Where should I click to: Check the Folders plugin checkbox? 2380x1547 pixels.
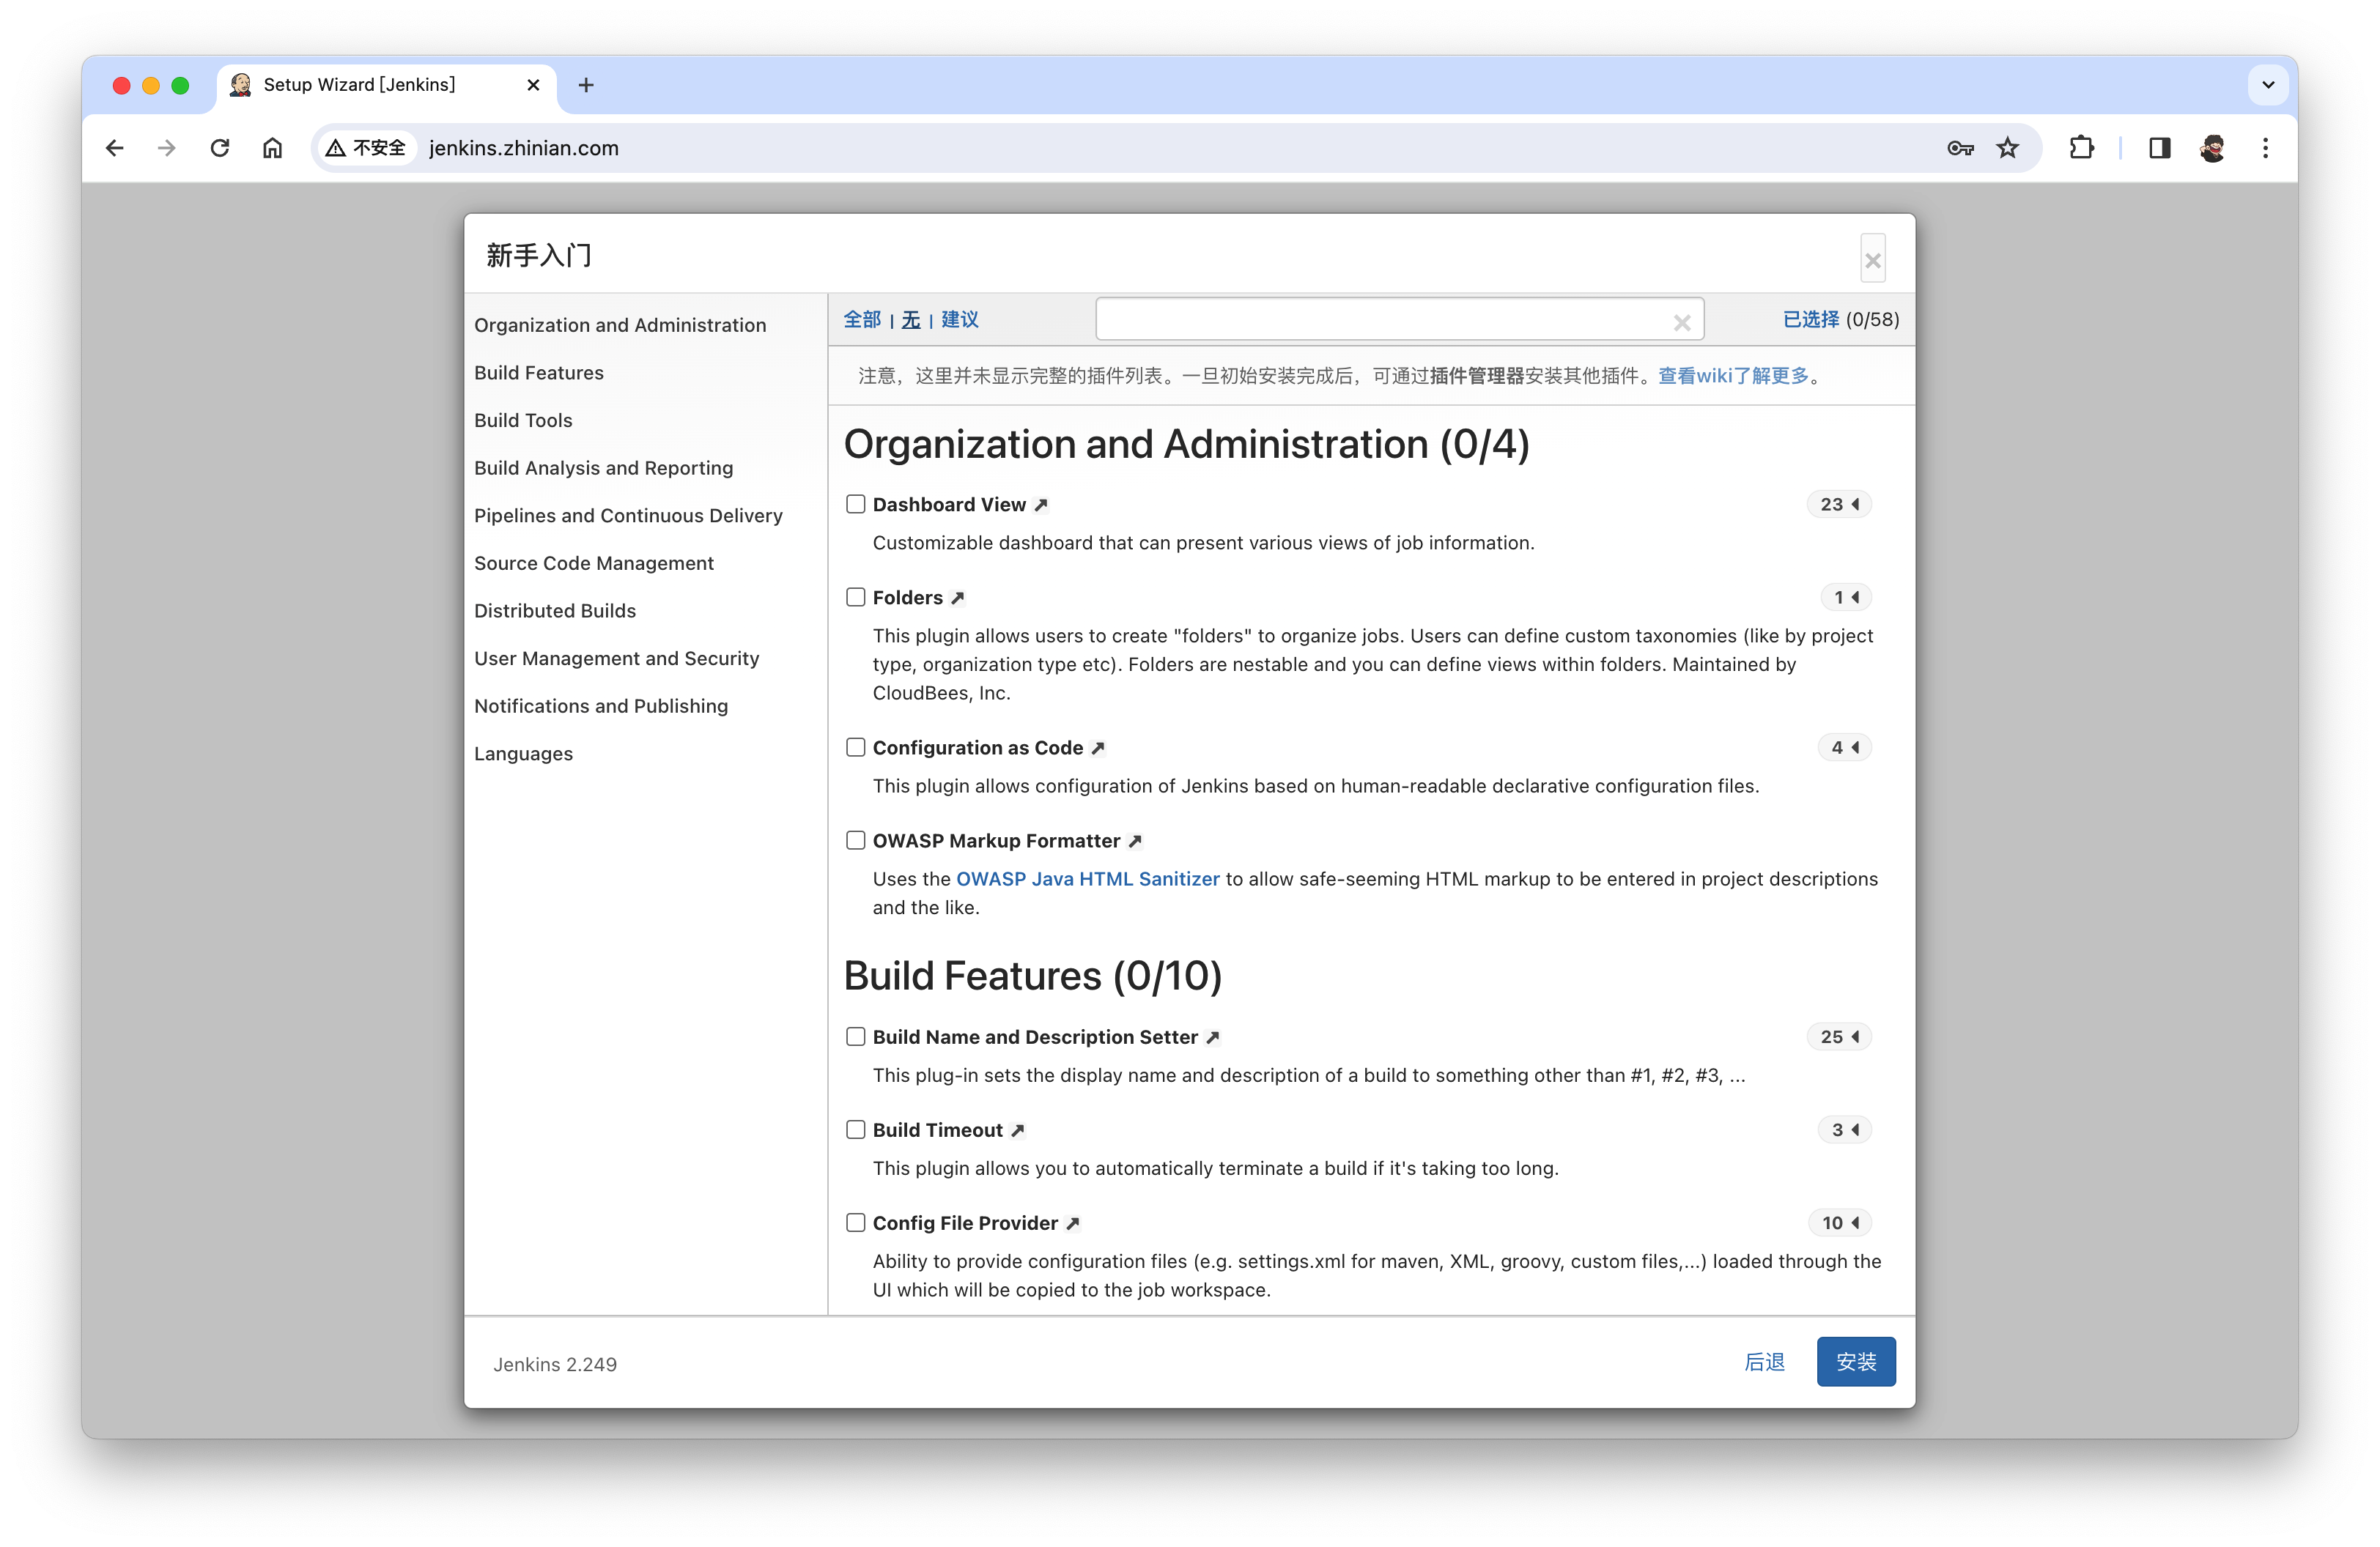(x=855, y=597)
